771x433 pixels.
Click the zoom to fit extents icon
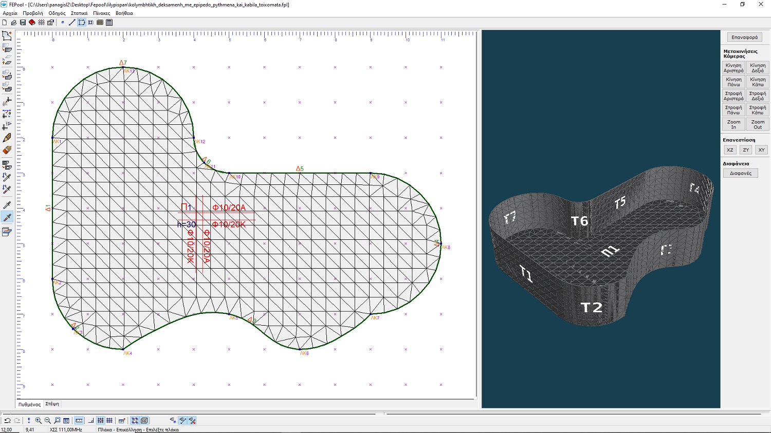[x=66, y=421]
